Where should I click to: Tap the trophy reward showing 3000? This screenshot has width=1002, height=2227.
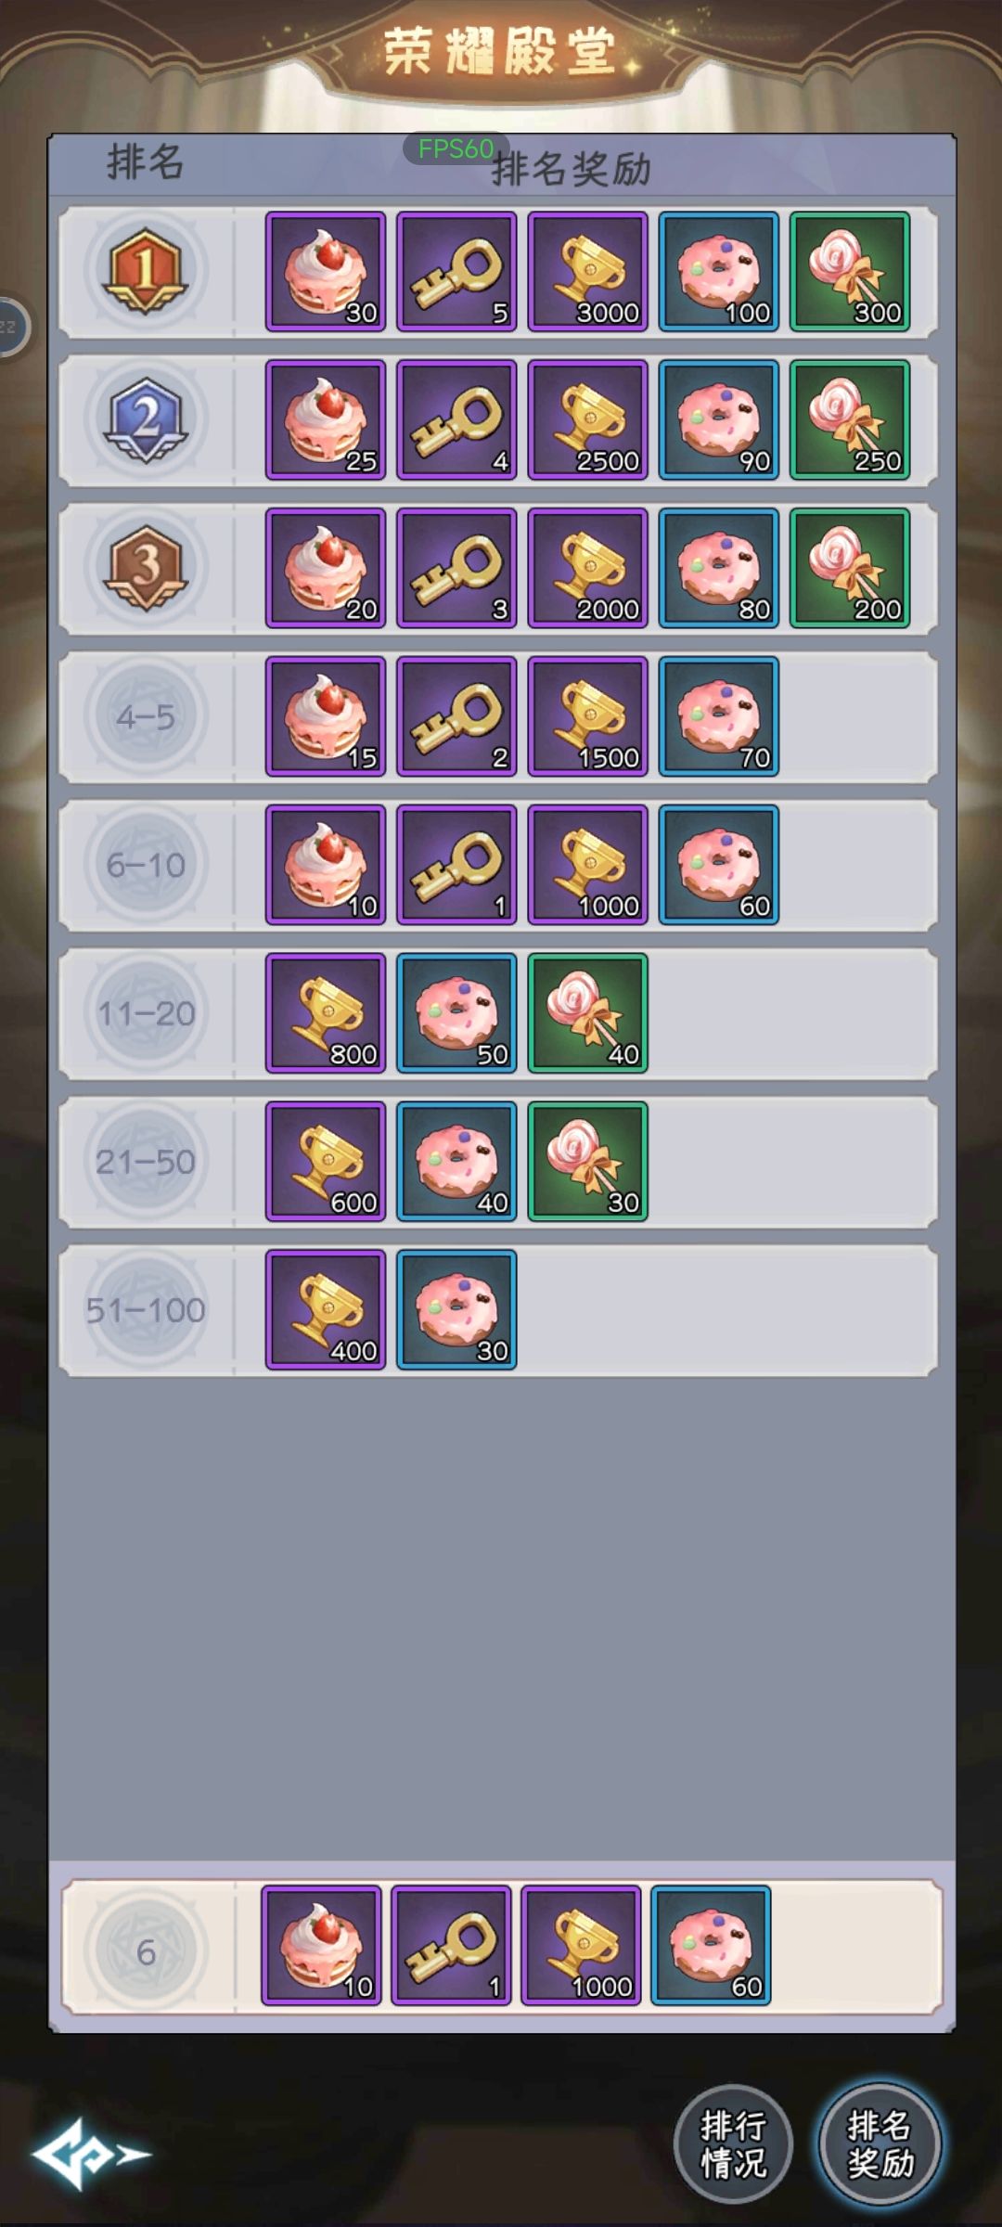587,272
